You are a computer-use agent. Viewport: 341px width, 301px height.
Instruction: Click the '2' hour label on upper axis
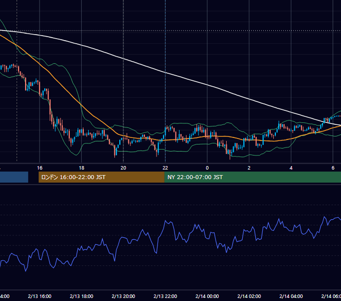[249, 168]
